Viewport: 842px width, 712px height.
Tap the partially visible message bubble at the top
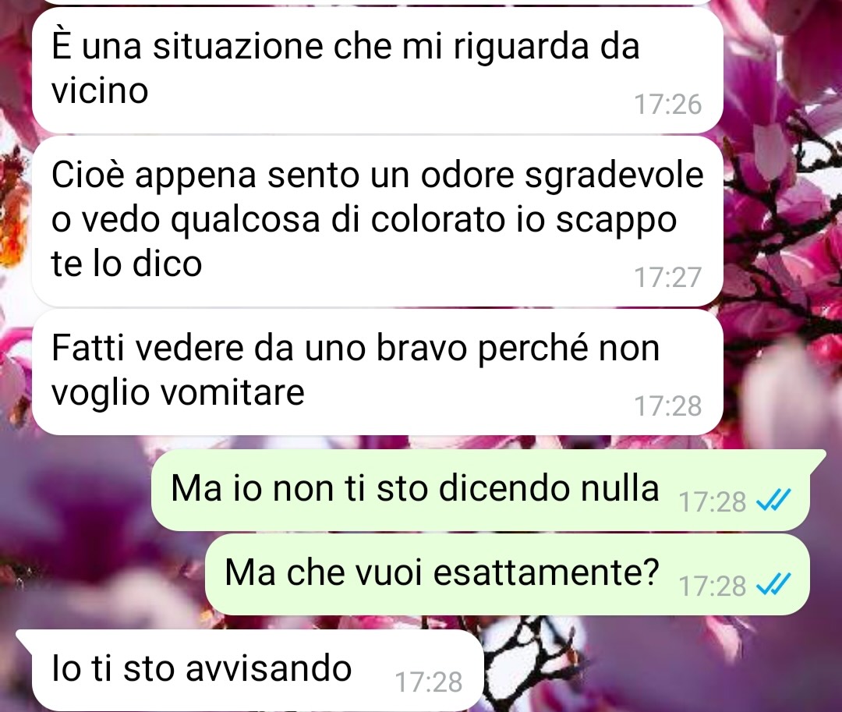click(377, 2)
